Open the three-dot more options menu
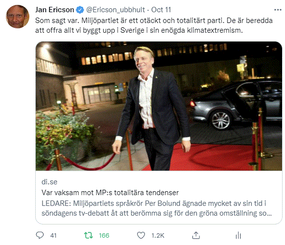 click(x=278, y=10)
